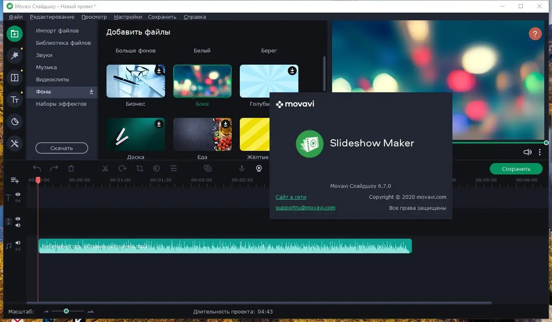Screen dimensions: 552x322
Task: Open the Просмотр menu
Action: pos(94,17)
